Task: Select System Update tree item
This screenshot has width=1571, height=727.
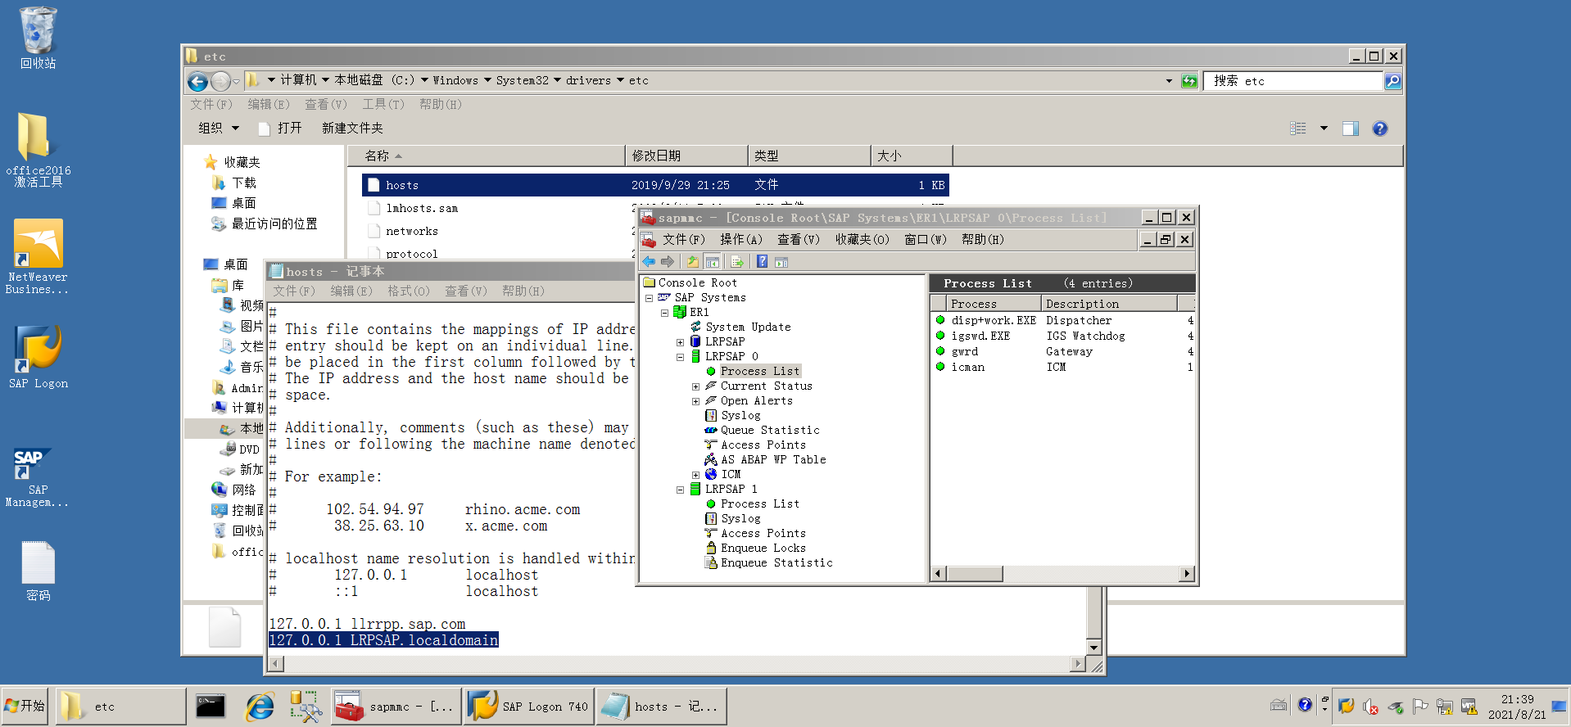Action: (x=748, y=327)
